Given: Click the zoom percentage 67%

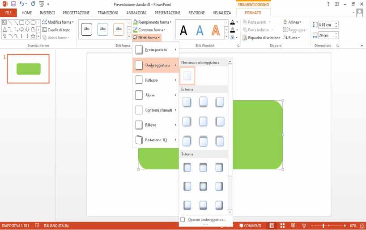Looking at the screenshot, I should tap(353, 226).
